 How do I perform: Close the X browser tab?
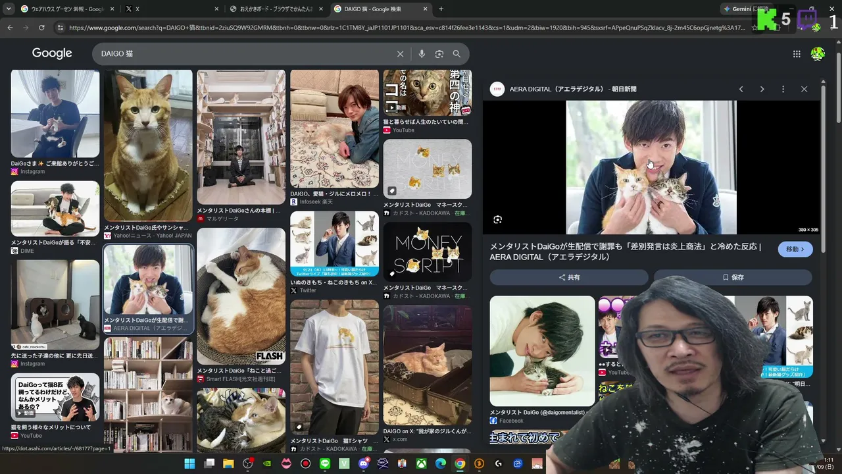click(216, 9)
